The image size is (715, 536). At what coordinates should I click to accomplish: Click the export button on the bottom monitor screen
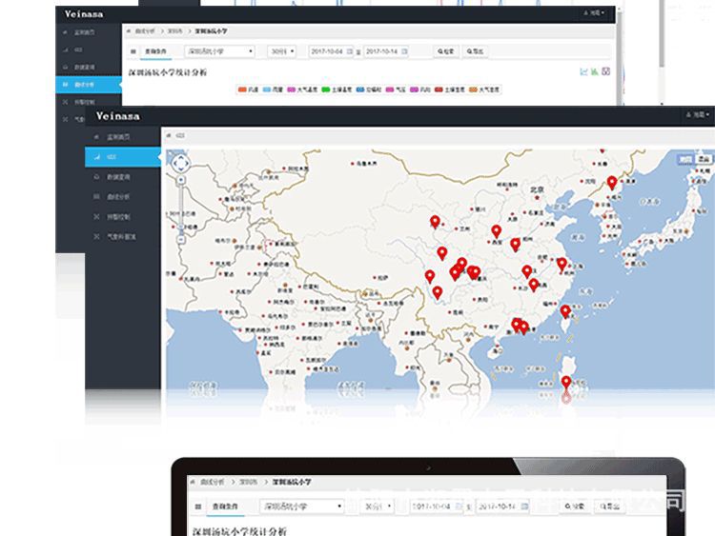pyautogui.click(x=610, y=506)
